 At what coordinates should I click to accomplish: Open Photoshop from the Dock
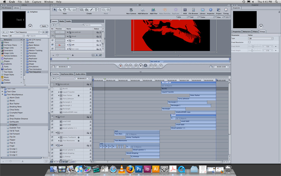pos(139,169)
